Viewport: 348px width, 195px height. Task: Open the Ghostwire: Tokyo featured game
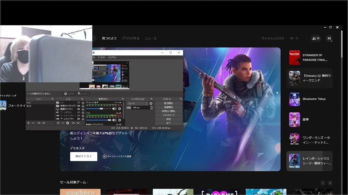(x=309, y=99)
